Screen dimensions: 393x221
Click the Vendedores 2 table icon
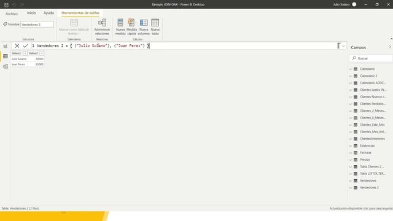[x=356, y=187]
